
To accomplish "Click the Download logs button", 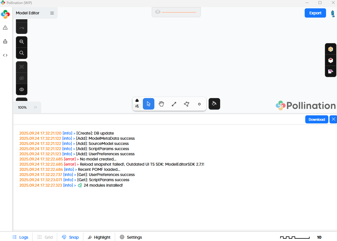I will pos(317,119).
